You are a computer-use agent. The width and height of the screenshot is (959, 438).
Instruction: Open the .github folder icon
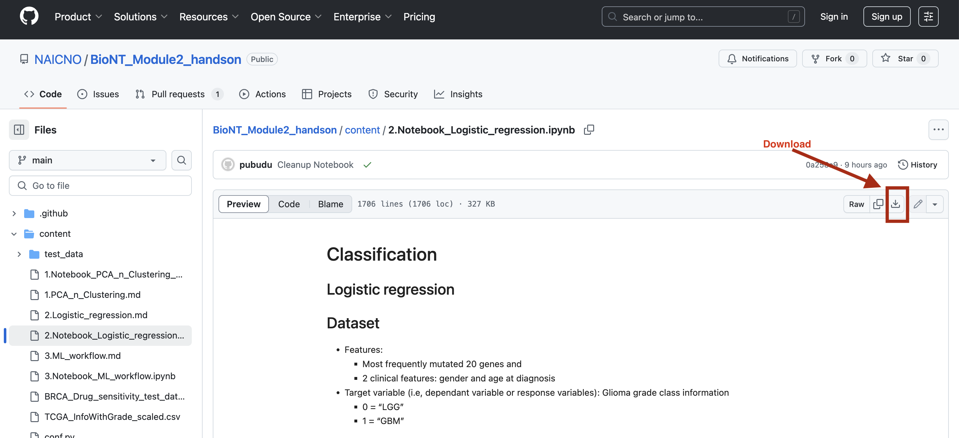click(29, 214)
